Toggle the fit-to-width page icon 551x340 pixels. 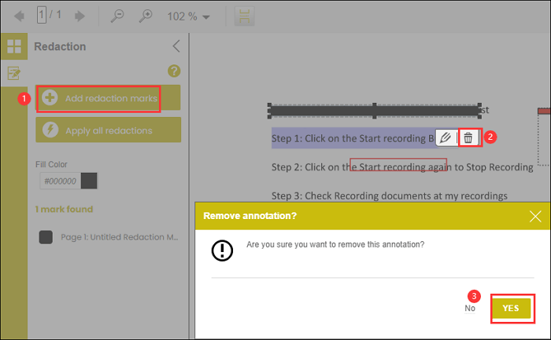[246, 16]
